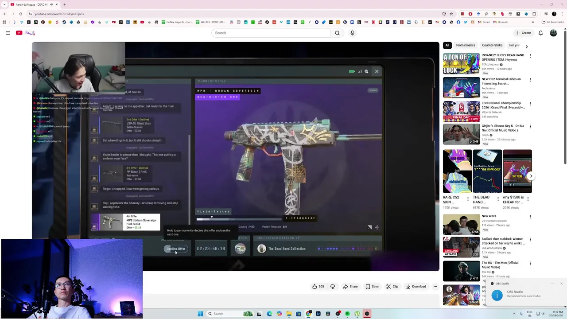Open INSANELY LUCKY DEAD HAND OPENING thumbnail
The width and height of the screenshot is (567, 319).
461,63
